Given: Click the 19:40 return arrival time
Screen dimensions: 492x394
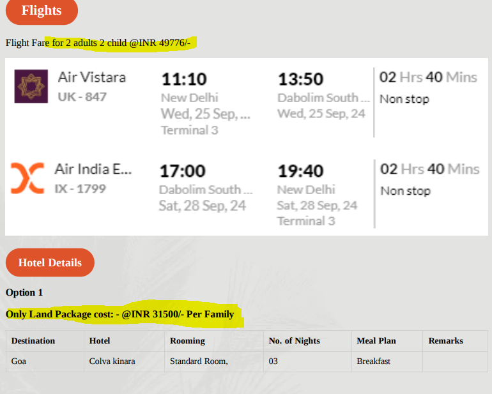Looking at the screenshot, I should pyautogui.click(x=300, y=171).
